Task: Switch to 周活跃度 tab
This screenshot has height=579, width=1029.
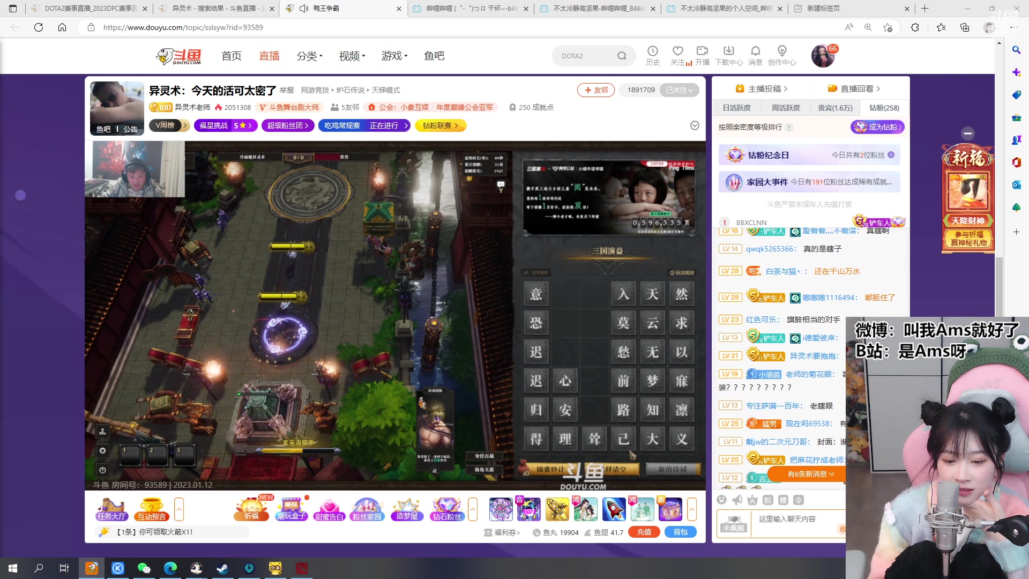Action: [x=786, y=108]
